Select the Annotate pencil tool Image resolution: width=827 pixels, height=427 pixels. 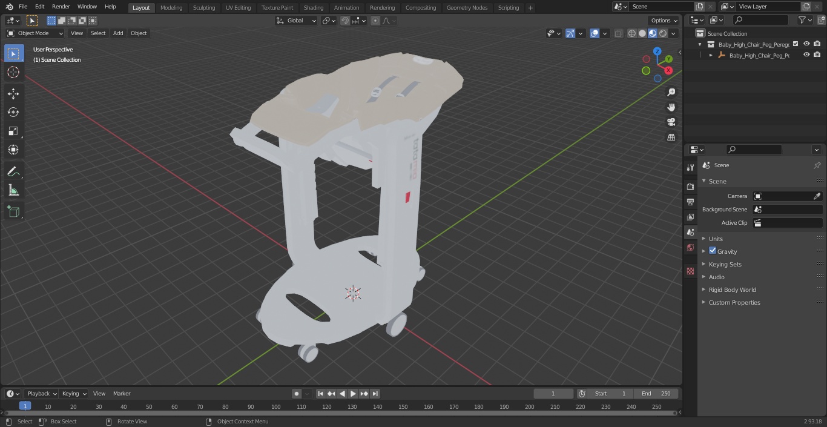[x=13, y=171]
